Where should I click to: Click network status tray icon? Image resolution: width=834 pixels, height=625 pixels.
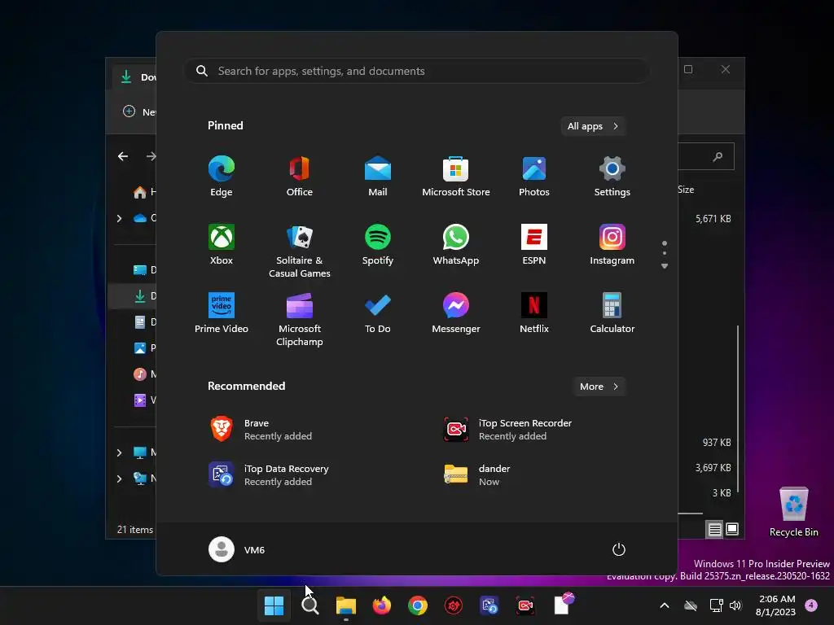pyautogui.click(x=716, y=605)
